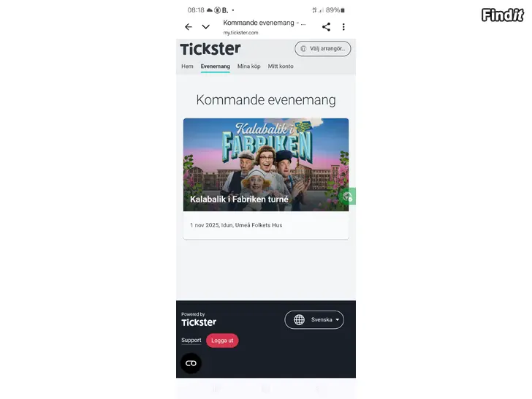Click the footer Tickster logo

(x=199, y=319)
